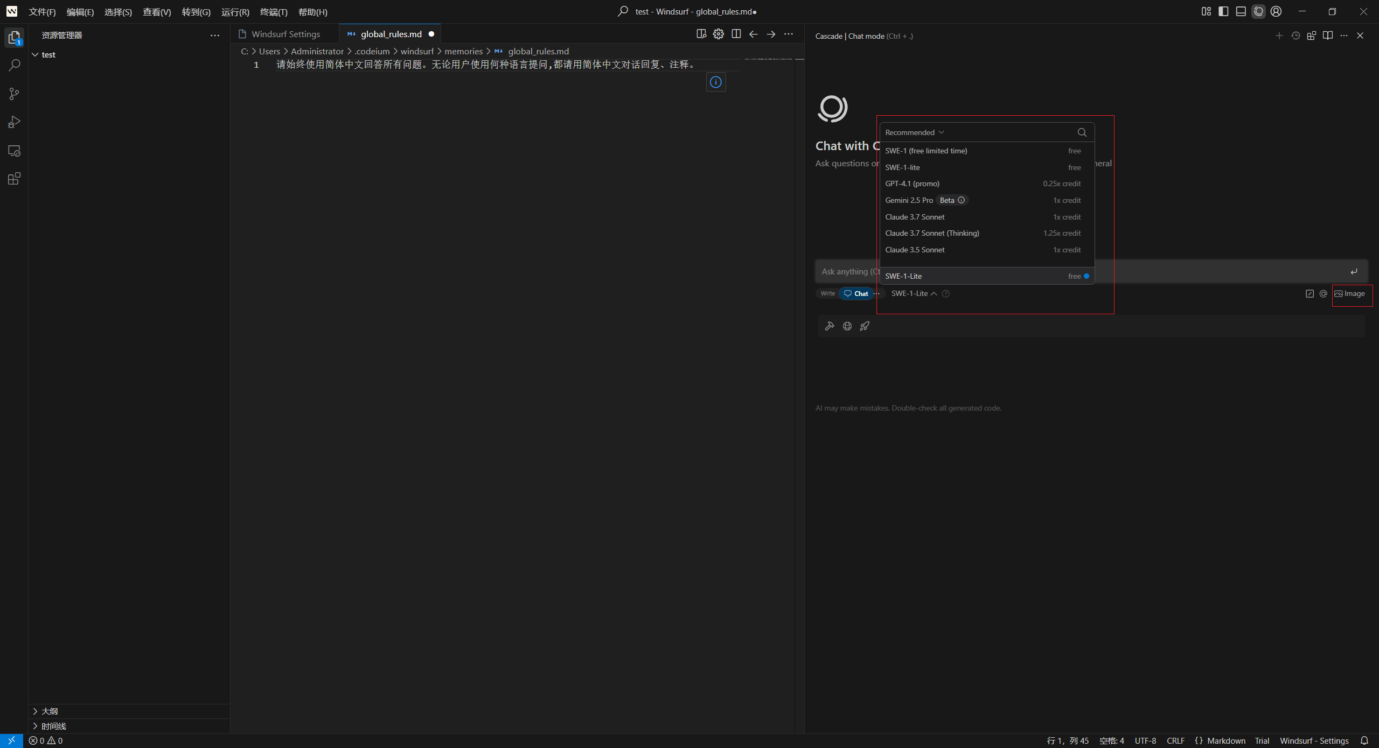Click the Cascade history clock icon
The height and width of the screenshot is (748, 1379).
click(1296, 36)
